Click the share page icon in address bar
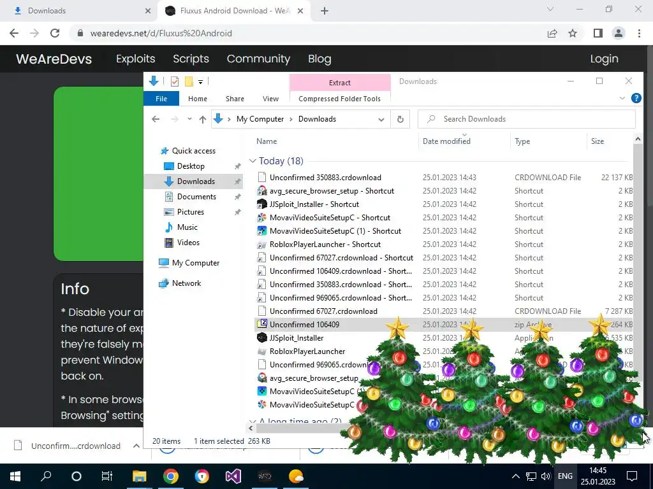This screenshot has width=653, height=489. click(552, 33)
